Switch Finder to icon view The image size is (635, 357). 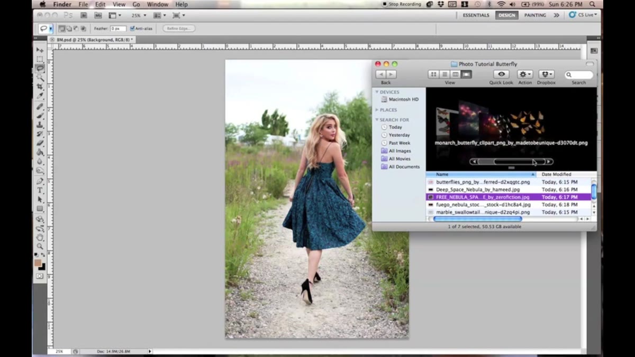[x=434, y=74]
